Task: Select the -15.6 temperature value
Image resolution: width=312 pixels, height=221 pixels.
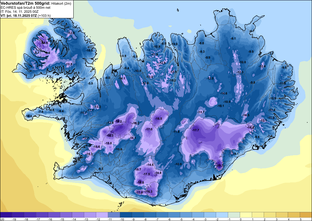Action: [97, 147]
